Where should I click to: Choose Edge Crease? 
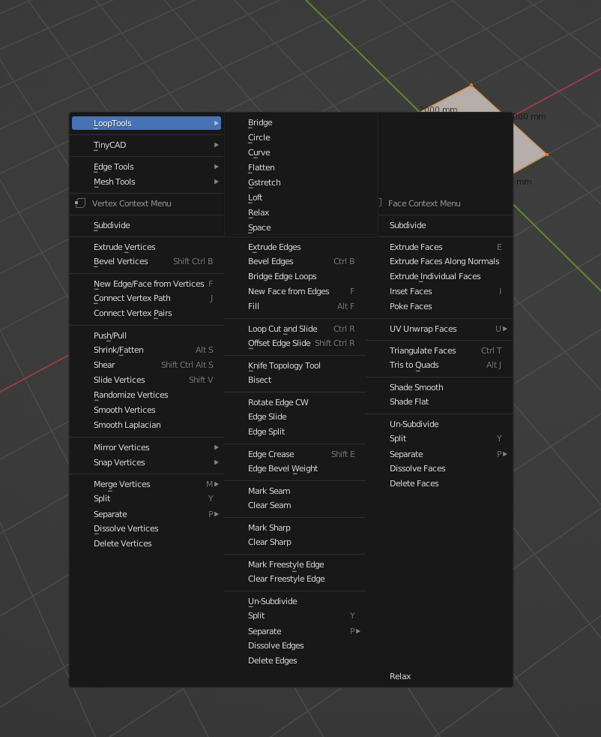click(295, 454)
